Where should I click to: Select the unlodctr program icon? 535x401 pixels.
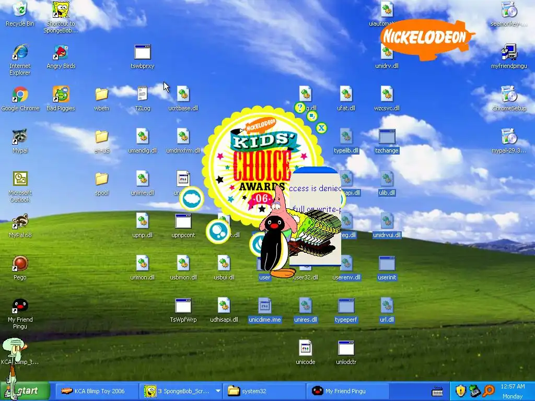pyautogui.click(x=346, y=352)
